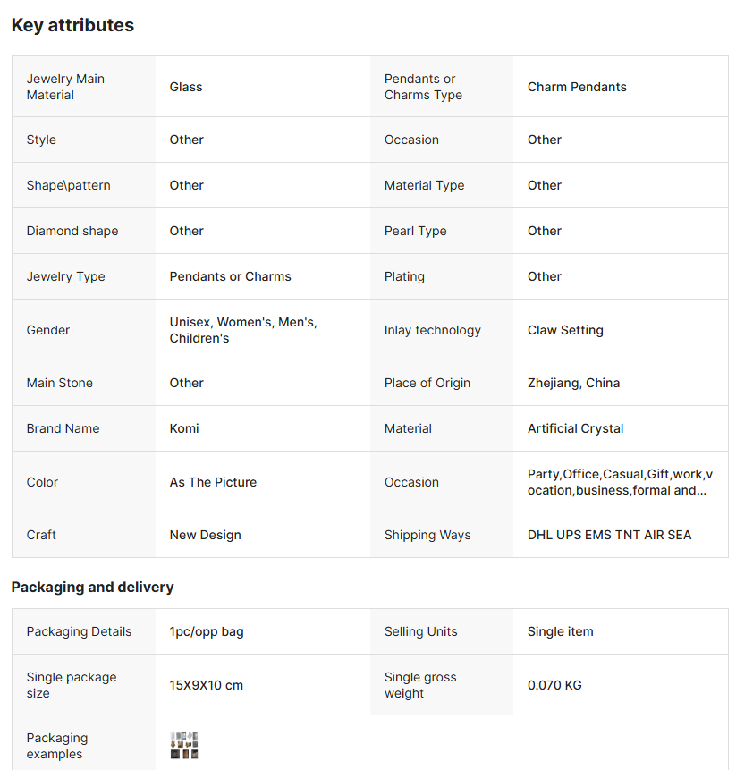The width and height of the screenshot is (736, 770).
Task: Click the Komi brand name
Action: coord(184,428)
